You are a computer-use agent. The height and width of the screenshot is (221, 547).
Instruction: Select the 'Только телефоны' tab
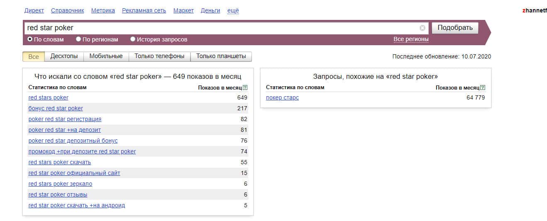click(x=159, y=56)
